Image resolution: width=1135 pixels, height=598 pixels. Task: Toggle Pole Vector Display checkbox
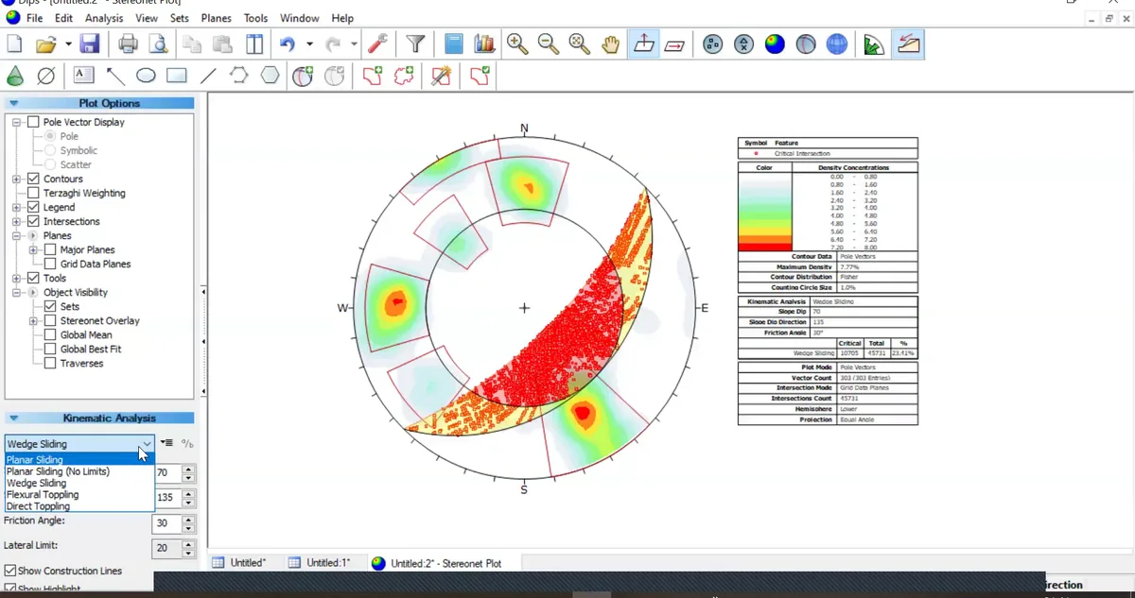coord(34,122)
